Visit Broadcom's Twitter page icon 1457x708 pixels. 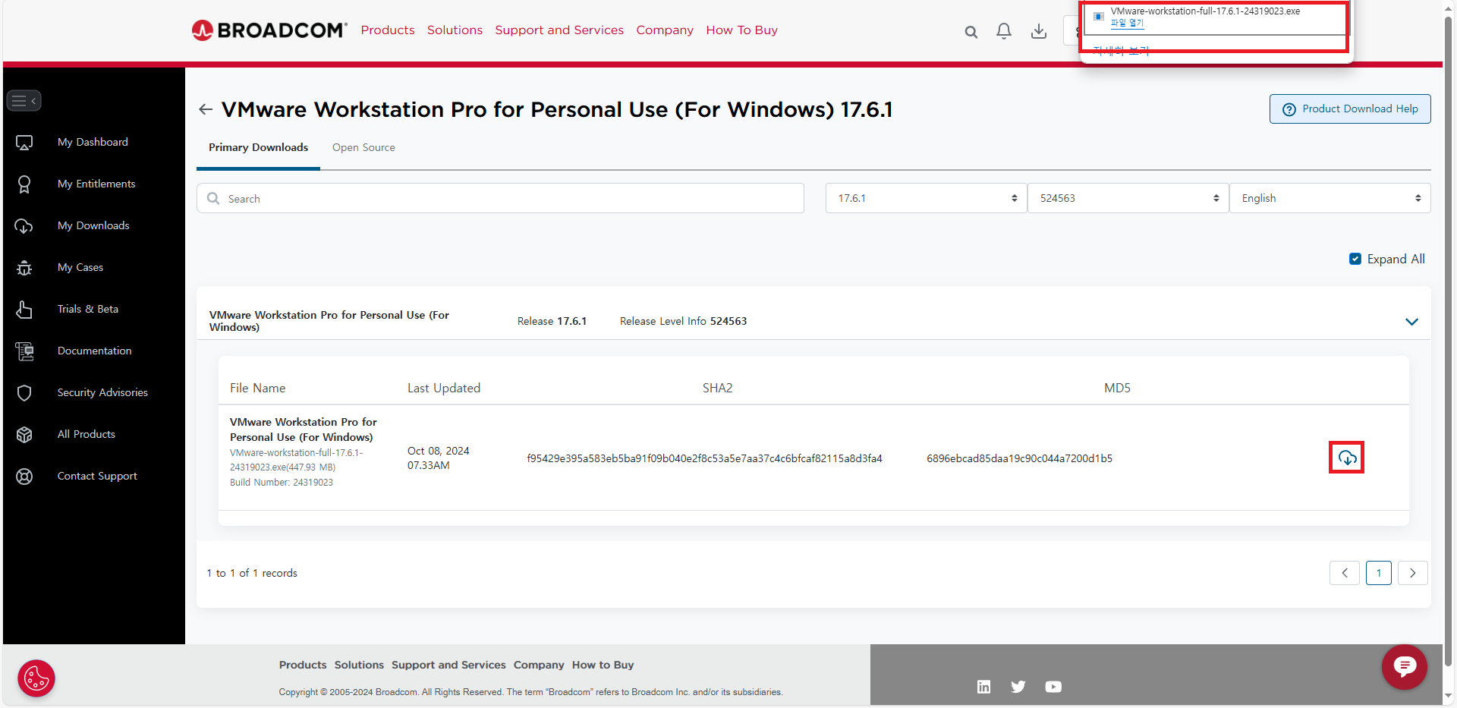(1018, 687)
